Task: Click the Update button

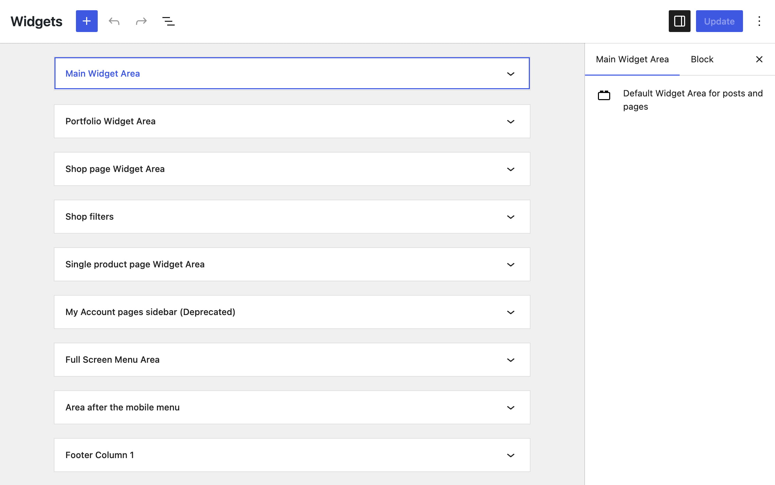Action: pyautogui.click(x=719, y=21)
